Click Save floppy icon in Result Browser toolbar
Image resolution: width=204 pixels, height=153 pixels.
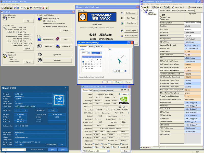147,7
